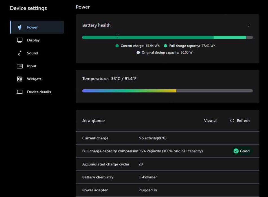The image size is (268, 197).
Task: Click the green Good checkmark icon
Action: pos(236,151)
